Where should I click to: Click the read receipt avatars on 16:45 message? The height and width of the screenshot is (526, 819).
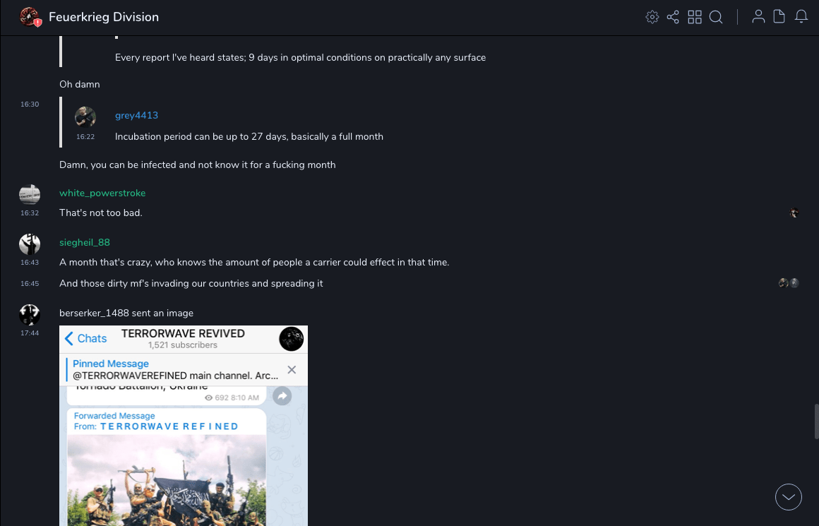pos(789,284)
